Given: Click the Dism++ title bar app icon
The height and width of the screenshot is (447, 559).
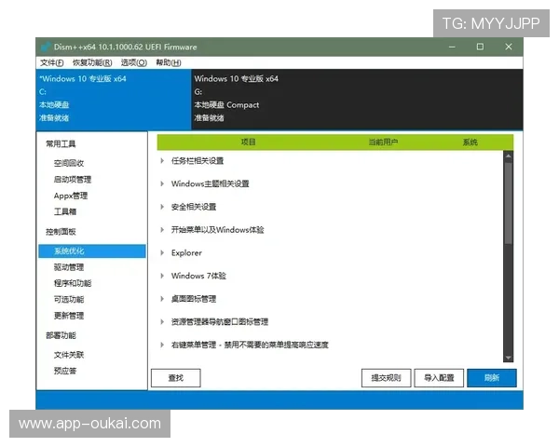Looking at the screenshot, I should coord(46,47).
